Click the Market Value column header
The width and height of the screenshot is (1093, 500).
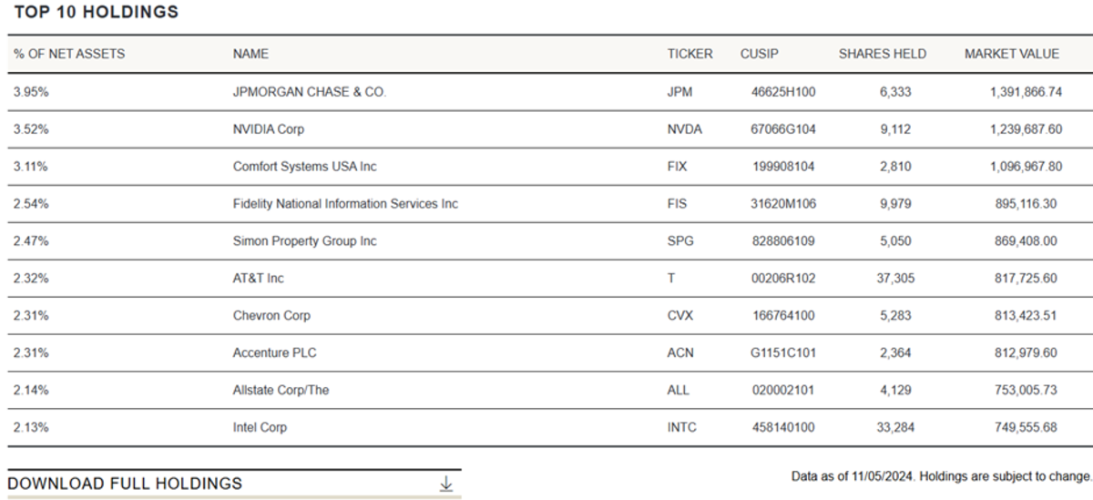click(1012, 54)
